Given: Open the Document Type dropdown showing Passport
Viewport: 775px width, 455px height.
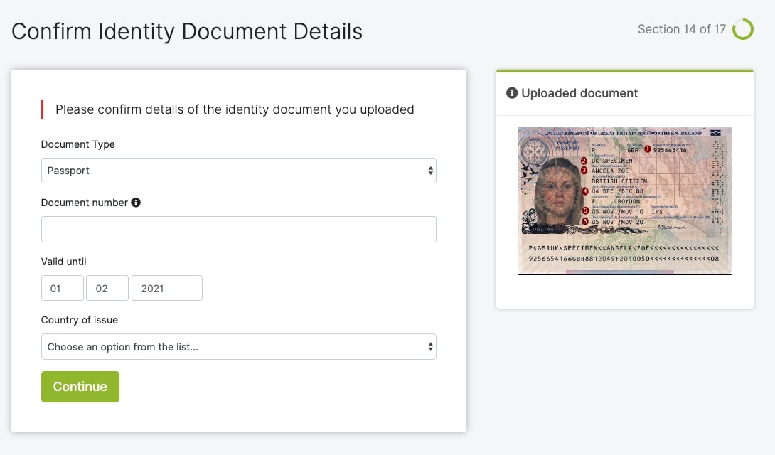Looking at the screenshot, I should pos(238,171).
